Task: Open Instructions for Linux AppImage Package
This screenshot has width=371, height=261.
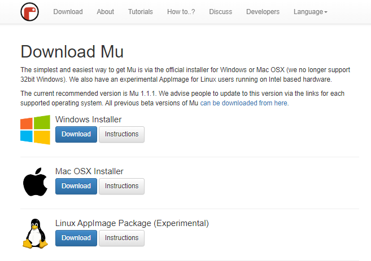Action: pyautogui.click(x=121, y=238)
